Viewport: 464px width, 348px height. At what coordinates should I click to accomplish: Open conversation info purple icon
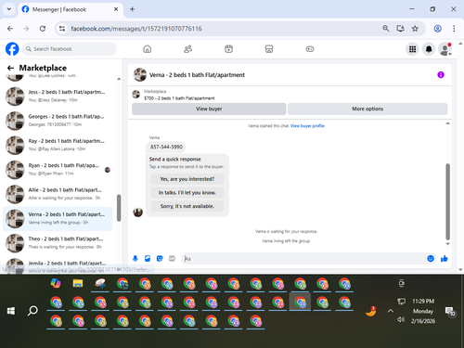[x=441, y=74]
